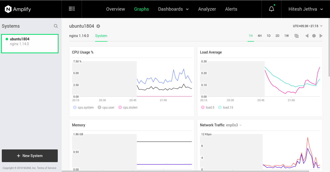Click the Memory chart area
The height and width of the screenshot is (172, 330).
132,152
